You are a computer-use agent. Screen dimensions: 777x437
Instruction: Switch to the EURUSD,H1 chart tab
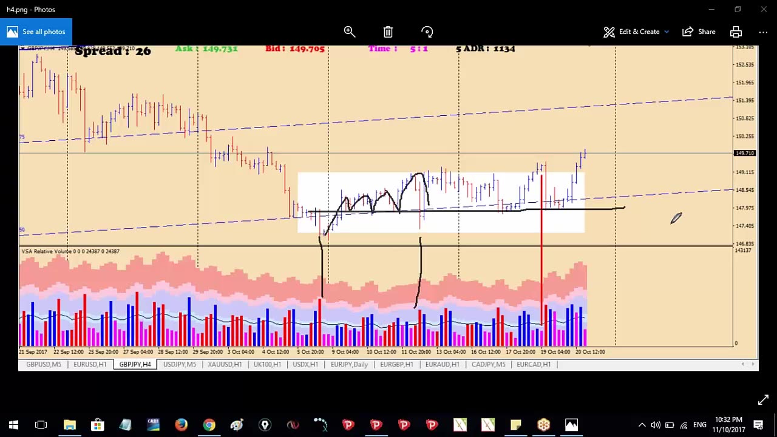tap(90, 364)
